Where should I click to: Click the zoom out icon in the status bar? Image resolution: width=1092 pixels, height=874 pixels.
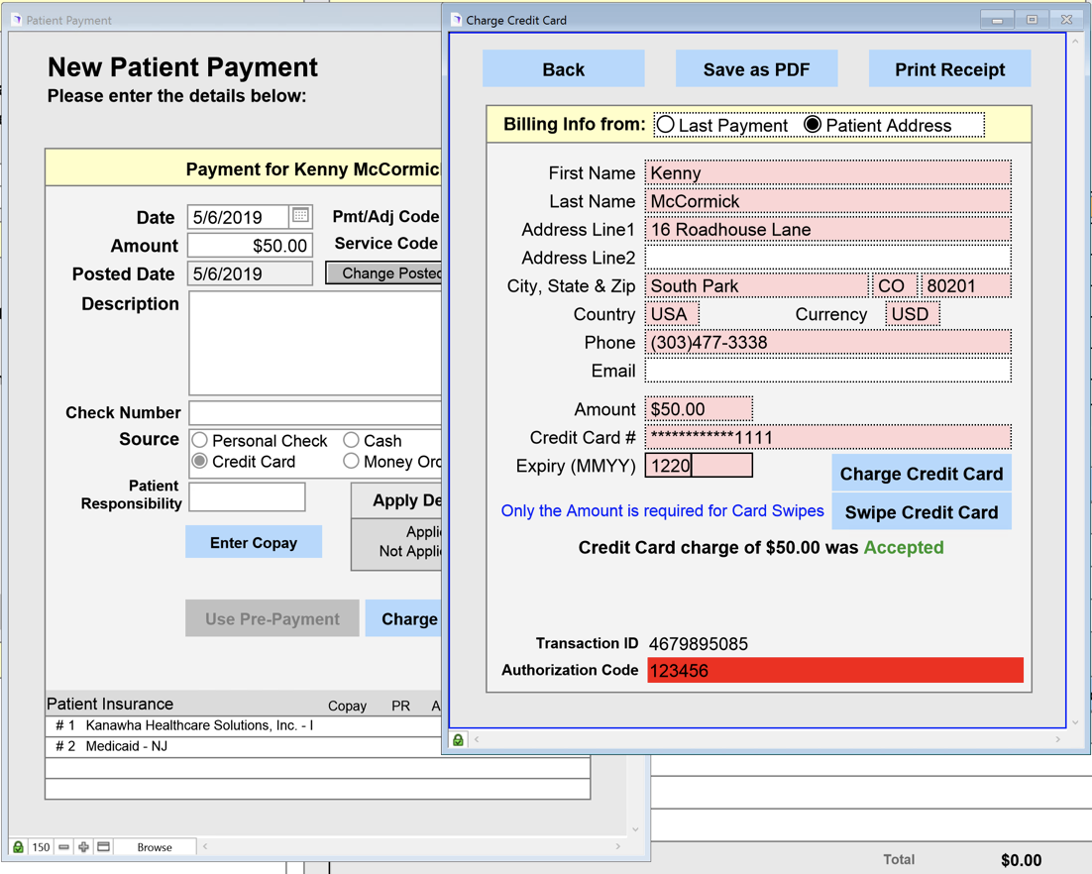click(64, 847)
